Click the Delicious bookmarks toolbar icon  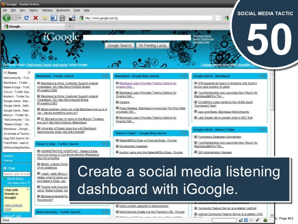click(x=72, y=18)
